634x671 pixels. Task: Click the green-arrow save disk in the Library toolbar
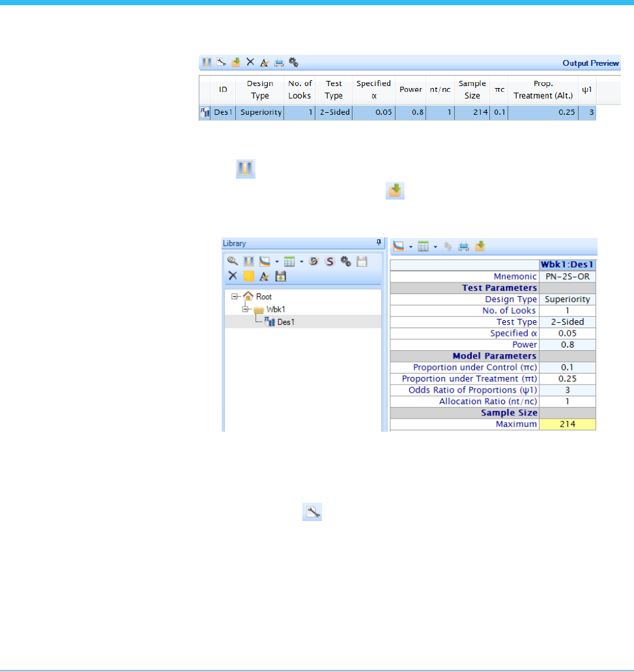point(281,276)
